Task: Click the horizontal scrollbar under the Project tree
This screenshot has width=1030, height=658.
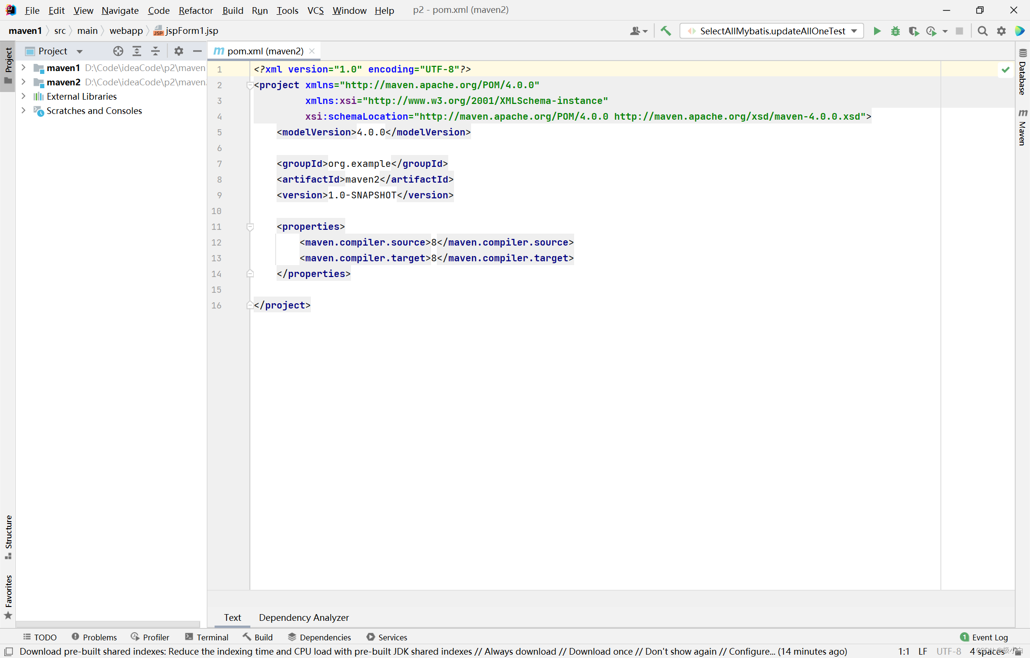Action: click(x=108, y=624)
